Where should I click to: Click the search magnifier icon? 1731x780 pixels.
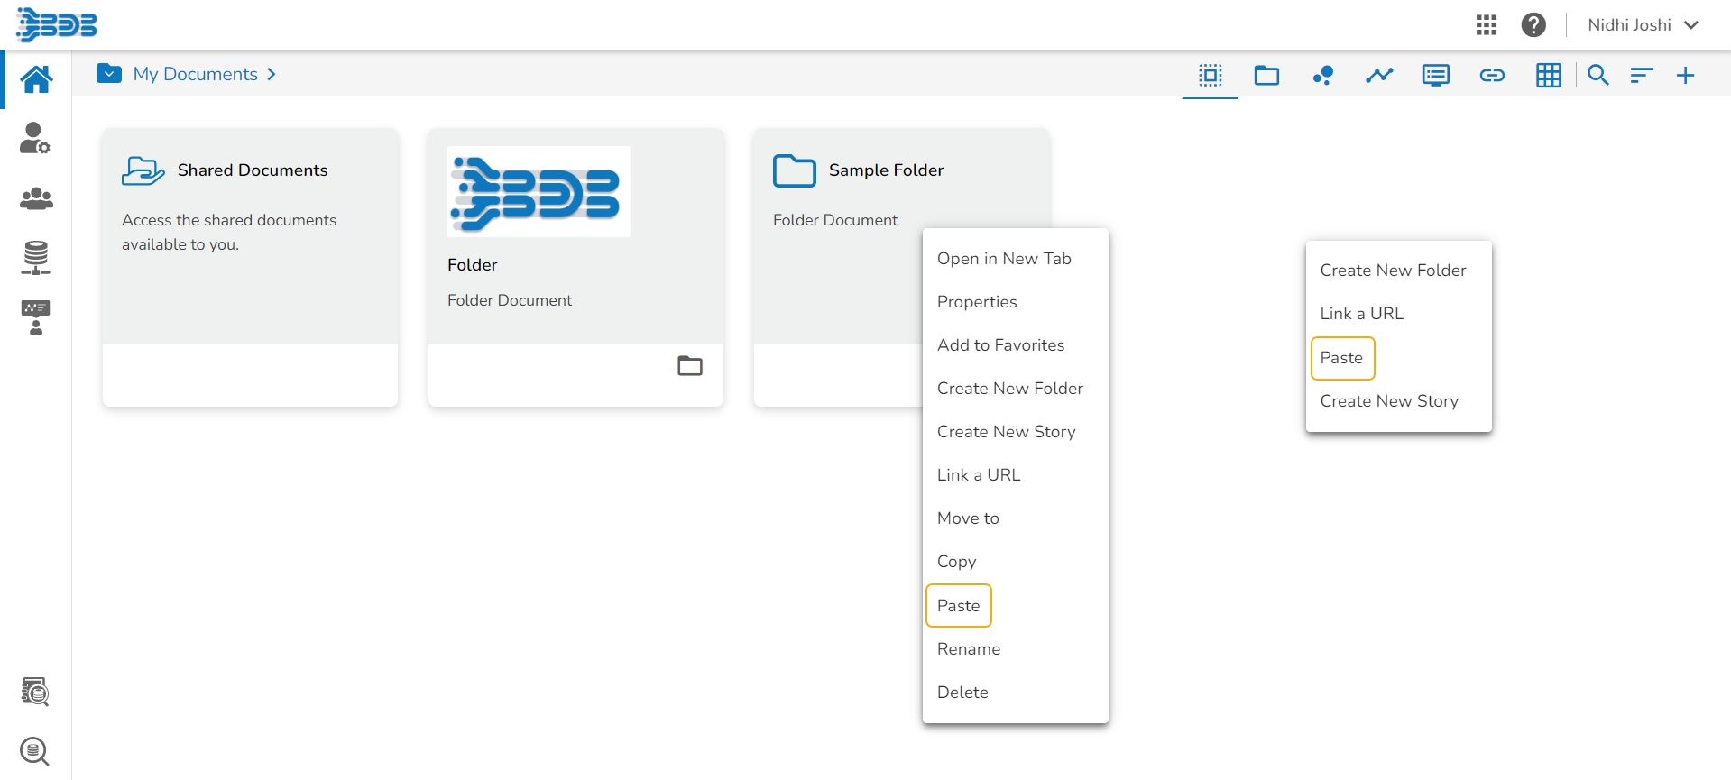point(1597,76)
